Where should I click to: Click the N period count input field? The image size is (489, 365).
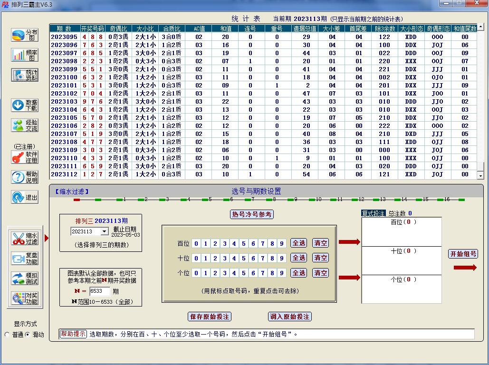[x=99, y=291]
